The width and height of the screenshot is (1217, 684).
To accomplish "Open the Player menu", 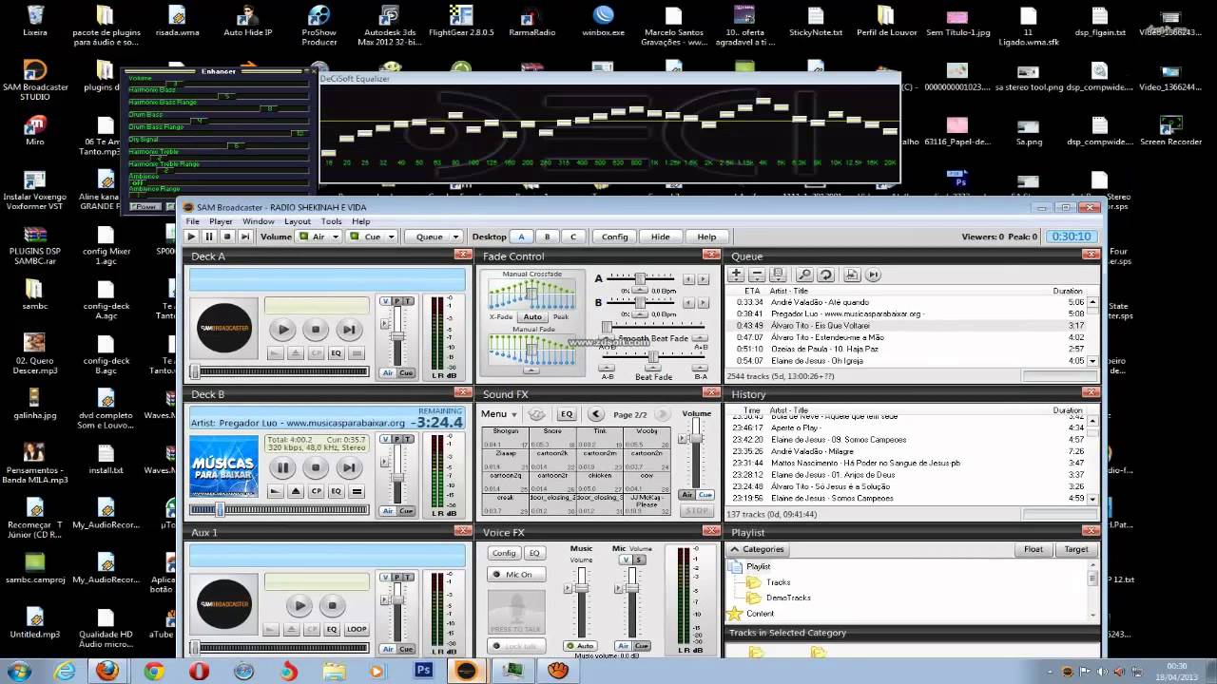I will 221,221.
